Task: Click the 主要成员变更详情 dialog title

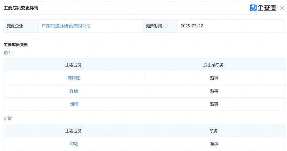Action: tap(21, 8)
